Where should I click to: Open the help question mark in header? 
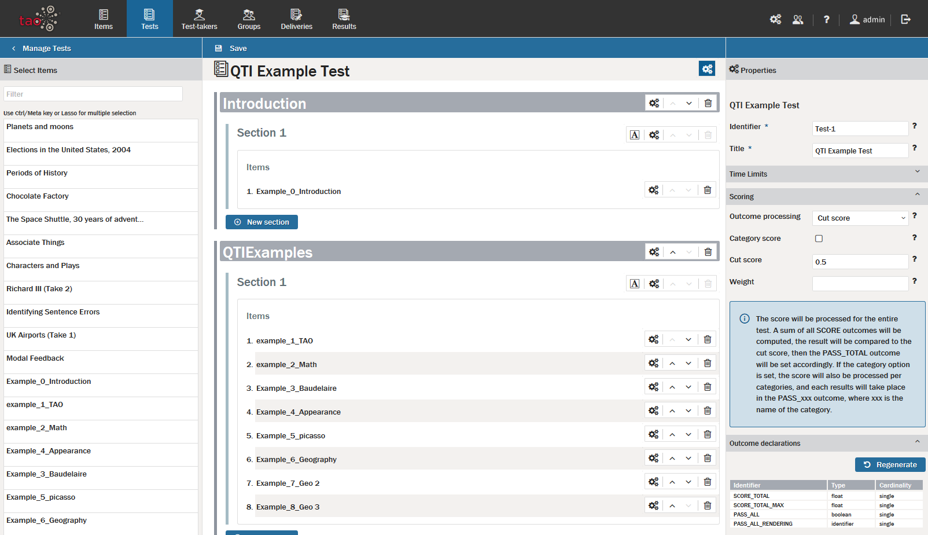(x=826, y=19)
